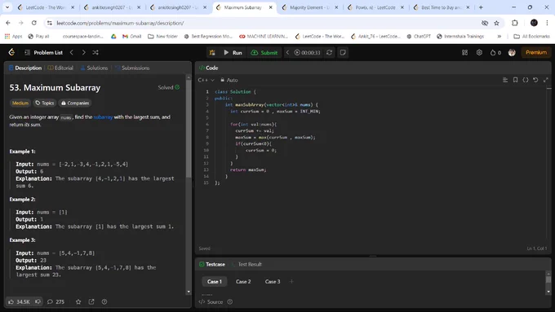This screenshot has height=312, width=555.
Task: Pick a random problem shuffle icon
Action: click(x=95, y=52)
